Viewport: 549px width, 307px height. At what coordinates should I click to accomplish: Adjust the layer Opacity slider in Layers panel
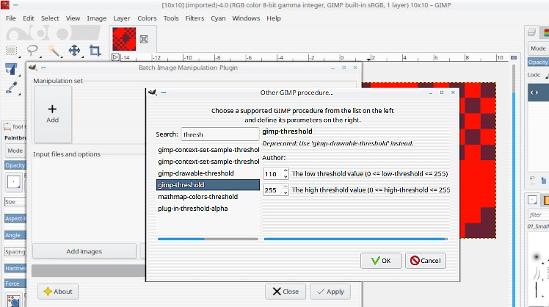click(x=538, y=62)
